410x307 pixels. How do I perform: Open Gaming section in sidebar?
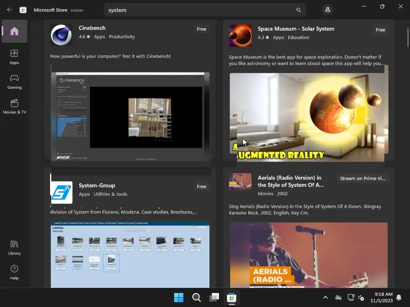(x=14, y=82)
